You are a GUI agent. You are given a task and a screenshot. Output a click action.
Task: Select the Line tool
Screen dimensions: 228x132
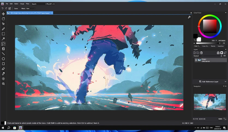coord(3,54)
